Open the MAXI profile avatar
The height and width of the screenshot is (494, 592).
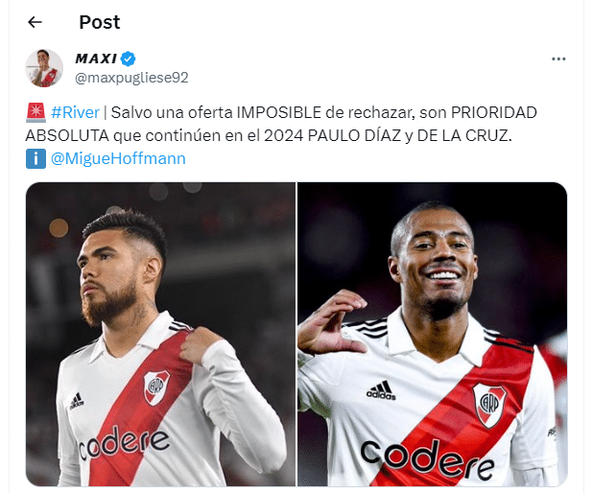[44, 68]
